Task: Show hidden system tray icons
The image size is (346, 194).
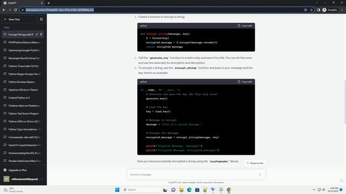Action: point(314,190)
